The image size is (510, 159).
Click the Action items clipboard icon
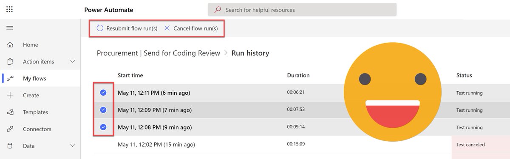click(10, 62)
